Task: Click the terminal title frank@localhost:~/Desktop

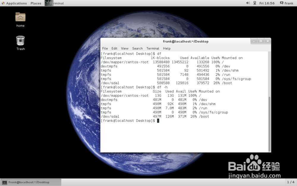Action: 186,41
